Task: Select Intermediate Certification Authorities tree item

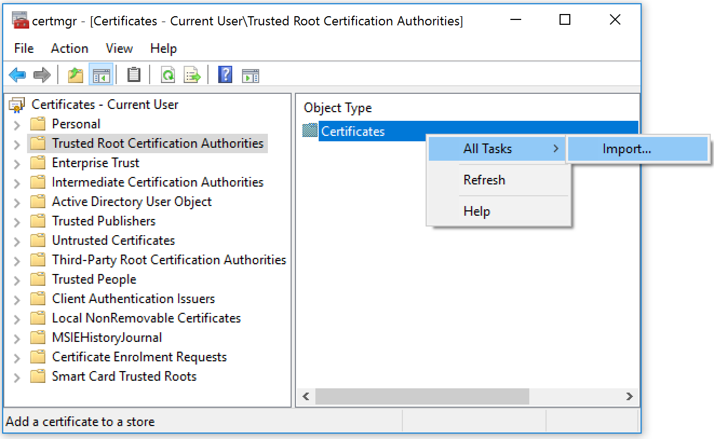Action: pos(158,182)
